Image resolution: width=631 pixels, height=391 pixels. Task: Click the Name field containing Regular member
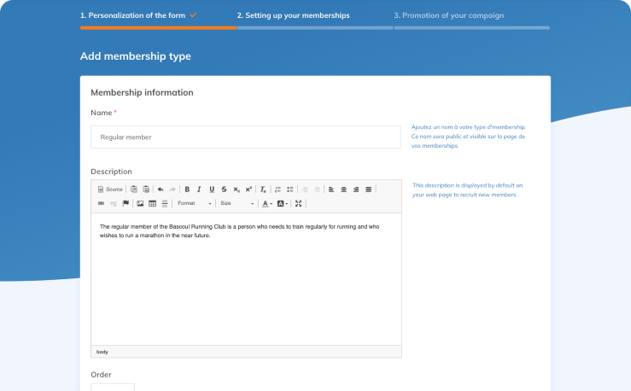point(245,137)
